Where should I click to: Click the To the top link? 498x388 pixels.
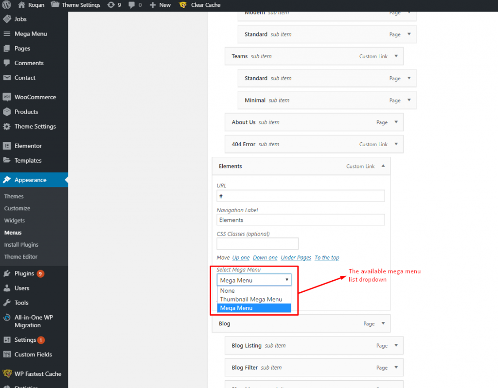(x=327, y=257)
